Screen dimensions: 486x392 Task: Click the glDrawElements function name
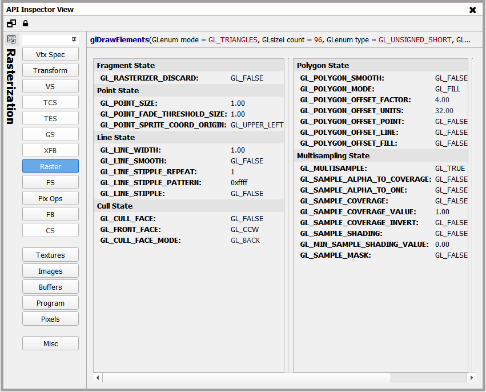tap(119, 40)
